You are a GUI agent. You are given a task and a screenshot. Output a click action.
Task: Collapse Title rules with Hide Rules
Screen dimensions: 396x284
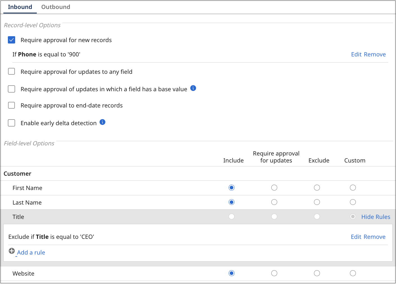[375, 217]
